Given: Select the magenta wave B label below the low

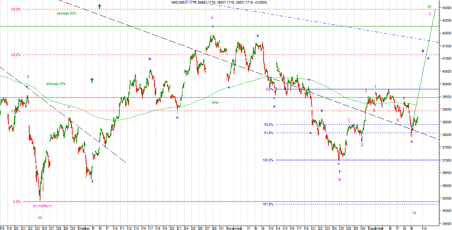Looking at the screenshot, I should (340, 179).
